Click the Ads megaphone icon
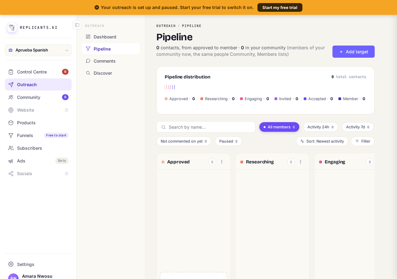 [11, 161]
